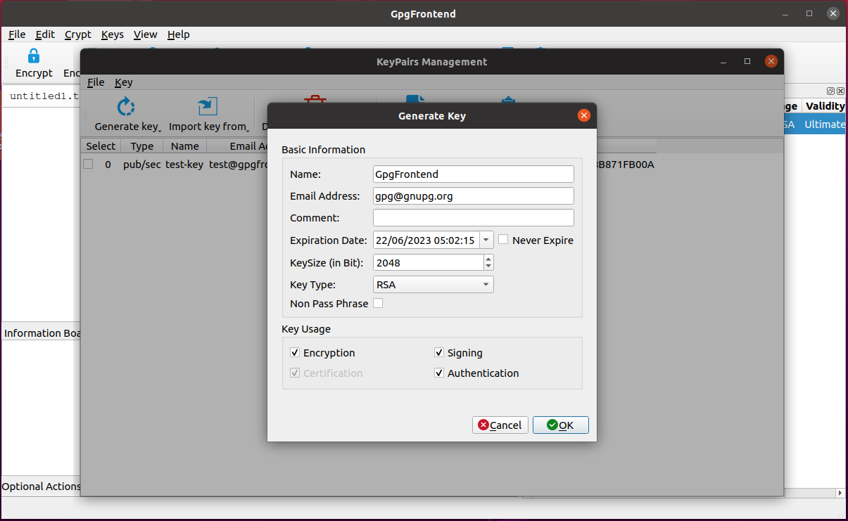The width and height of the screenshot is (848, 521).
Task: Click Generate key icon in KeyPairs Management
Action: click(x=125, y=106)
